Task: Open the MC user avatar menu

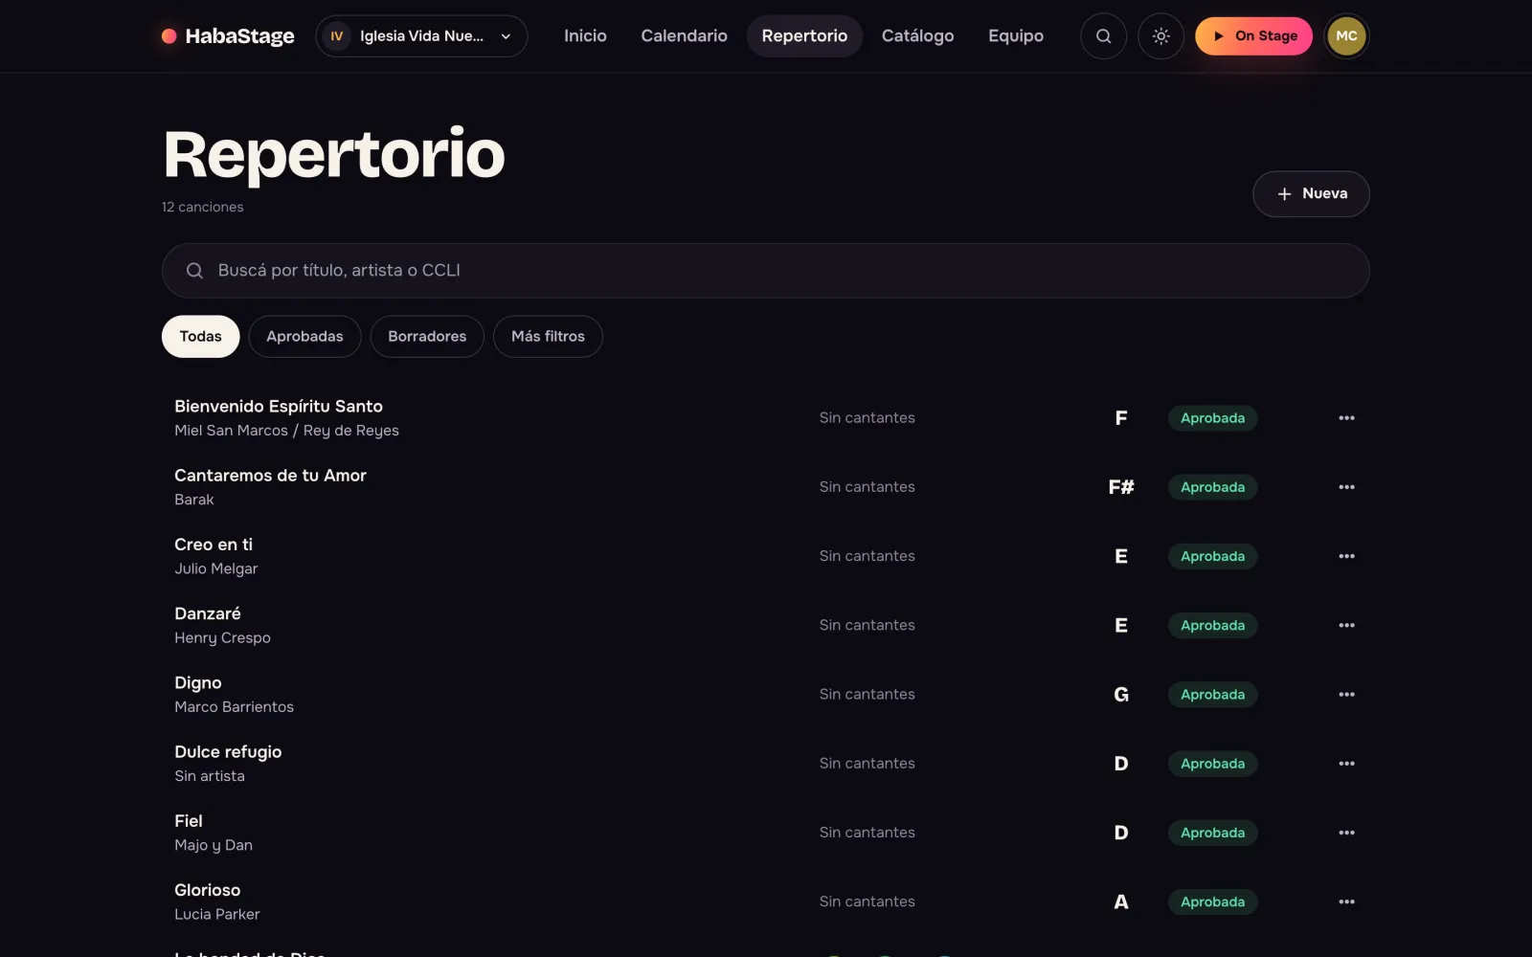Action: (x=1346, y=36)
